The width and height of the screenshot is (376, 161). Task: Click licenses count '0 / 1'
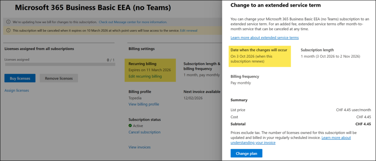click(111, 60)
